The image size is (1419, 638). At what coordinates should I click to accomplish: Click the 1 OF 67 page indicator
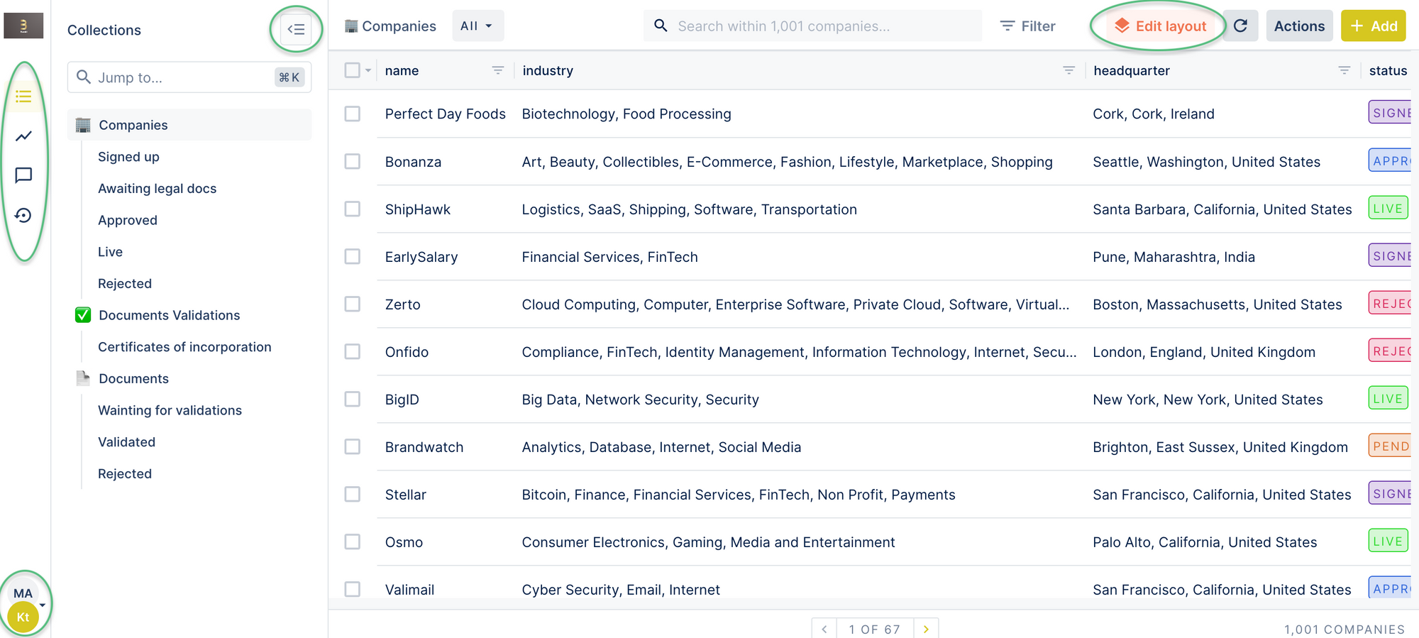(x=875, y=629)
